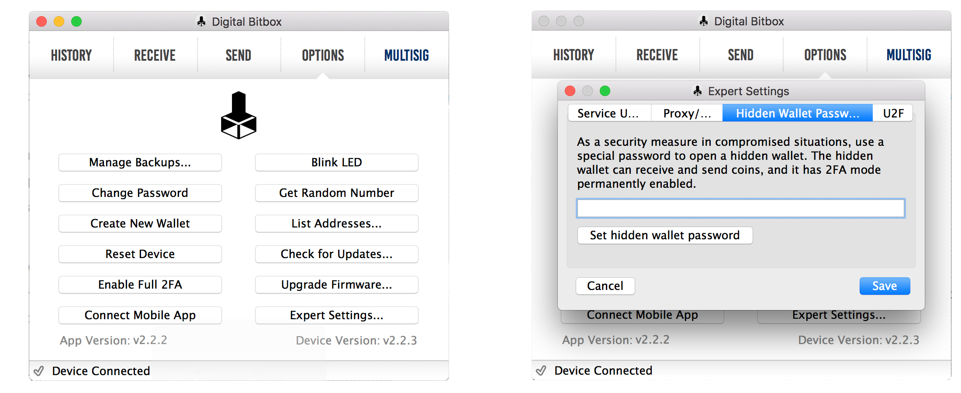Close left Digital Bitbox window
Viewport: 961px width, 393px height.
(41, 21)
